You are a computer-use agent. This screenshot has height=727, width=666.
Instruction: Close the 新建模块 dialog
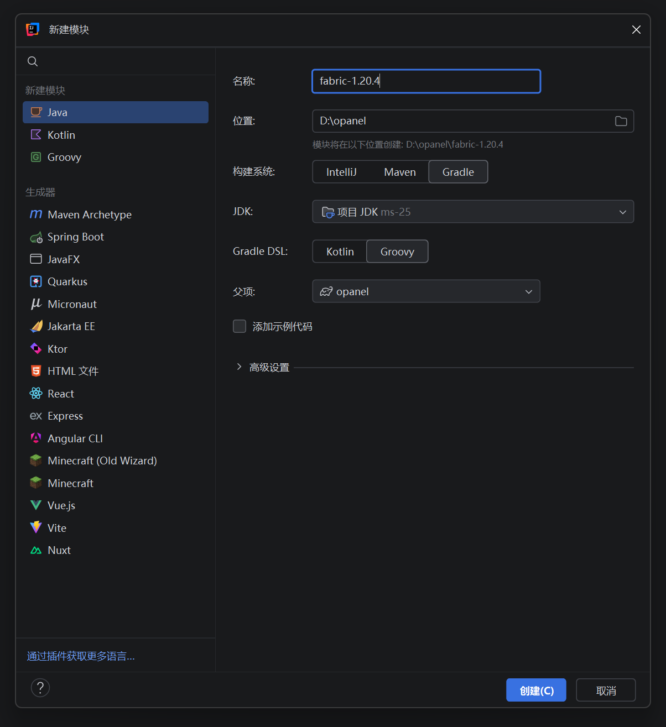pos(636,29)
